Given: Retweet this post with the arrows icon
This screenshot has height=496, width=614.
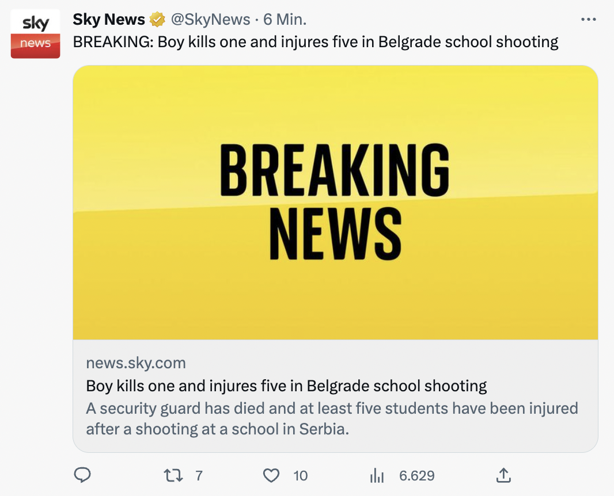Looking at the screenshot, I should pyautogui.click(x=172, y=475).
